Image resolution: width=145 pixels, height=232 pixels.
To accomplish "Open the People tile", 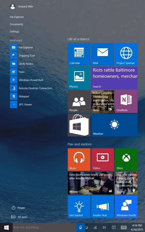I will point(79,101).
